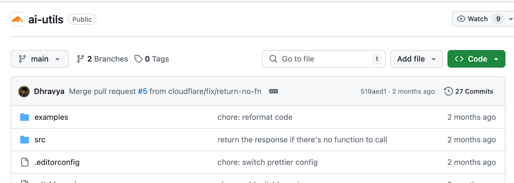
Task: Watch the ai-utils repository
Action: 473,19
